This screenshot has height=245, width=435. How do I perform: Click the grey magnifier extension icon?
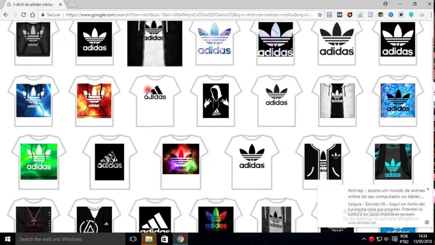(370, 15)
